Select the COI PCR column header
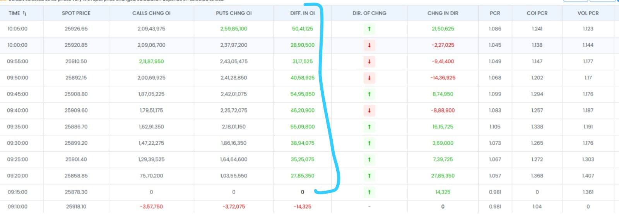Image resolution: width=619 pixels, height=214 pixels. coord(537,13)
